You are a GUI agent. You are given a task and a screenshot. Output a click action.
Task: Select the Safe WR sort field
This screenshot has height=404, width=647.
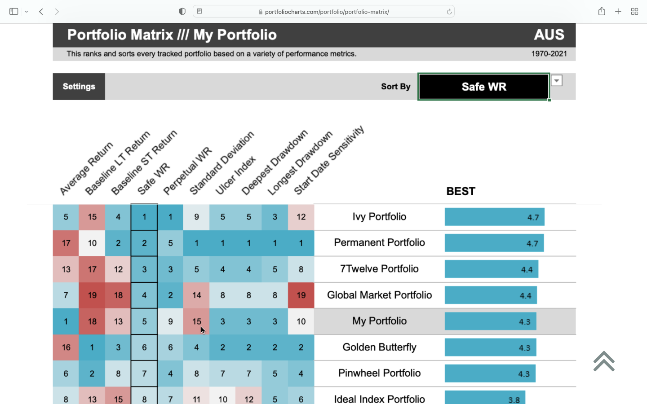tap(483, 87)
